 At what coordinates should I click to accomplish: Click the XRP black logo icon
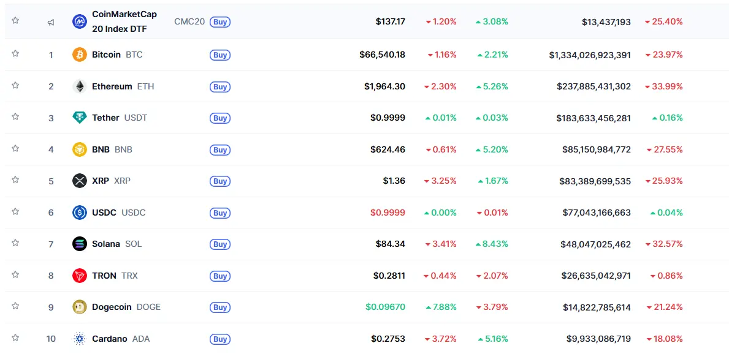80,181
